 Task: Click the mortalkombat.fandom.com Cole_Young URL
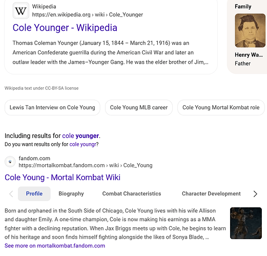[x=86, y=165]
